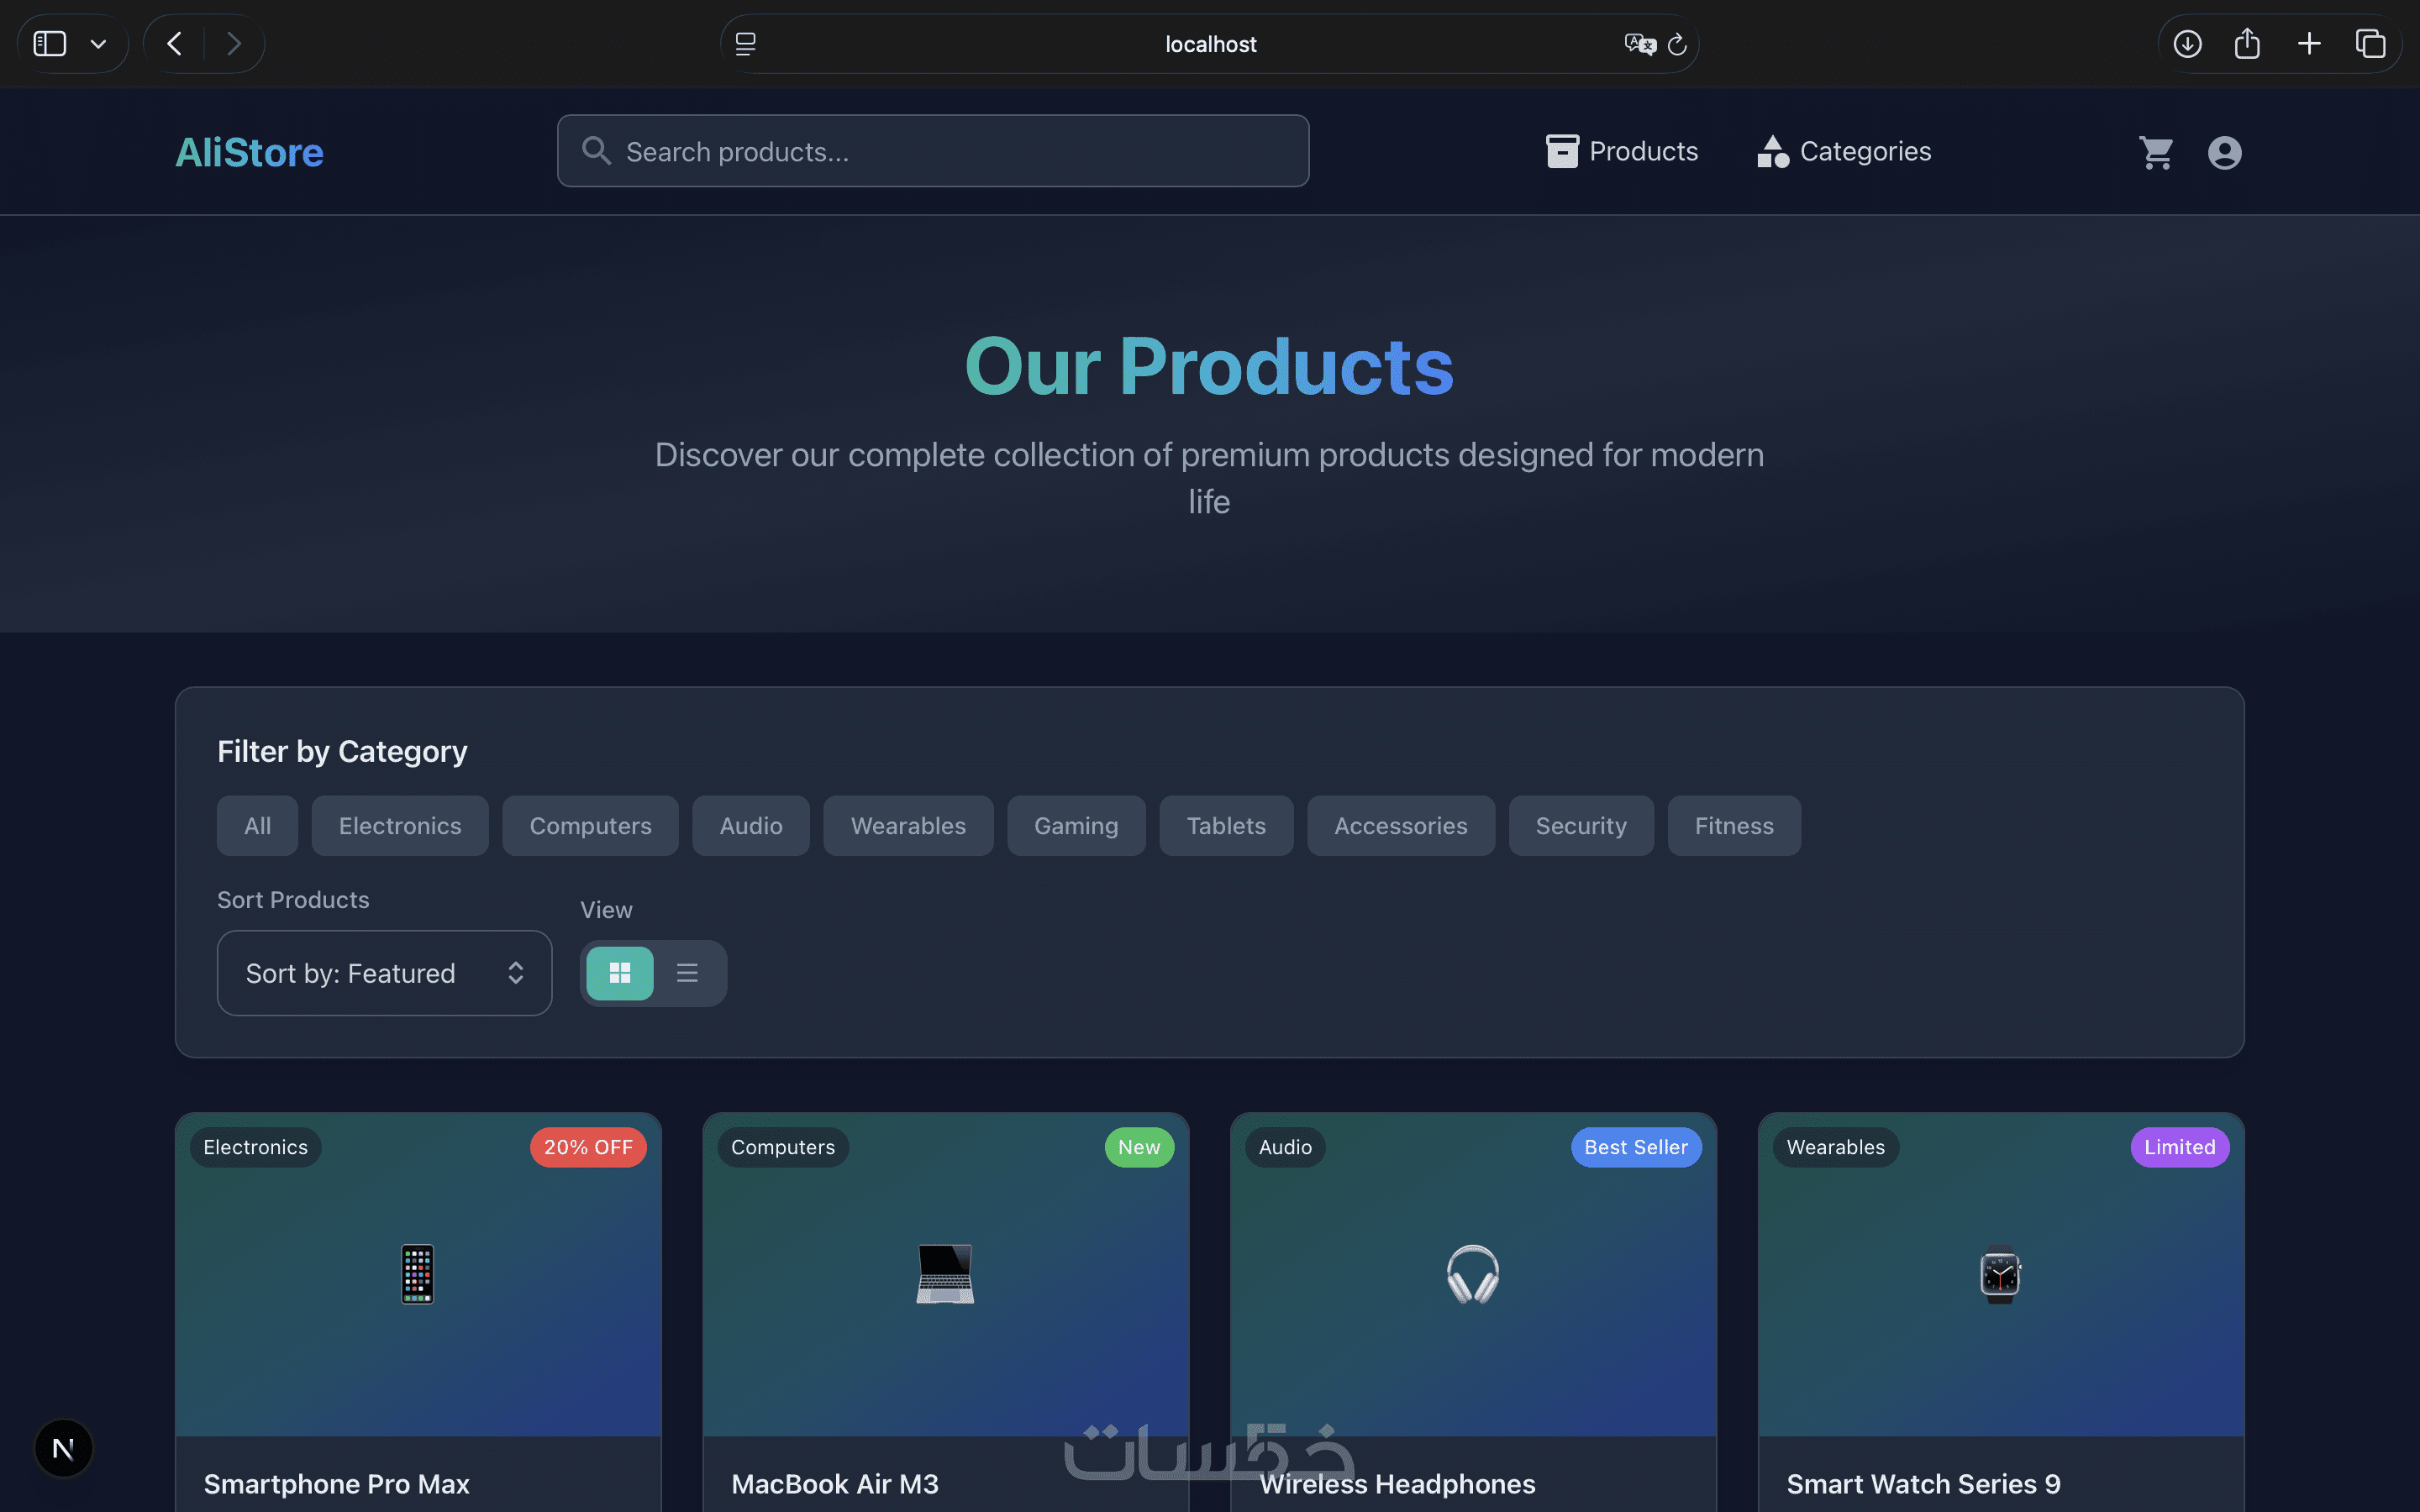Select the Fitness category chip
The height and width of the screenshot is (1512, 2420).
click(x=1734, y=826)
